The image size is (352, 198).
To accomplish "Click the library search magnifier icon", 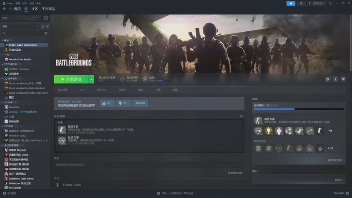I will pos(4,33).
